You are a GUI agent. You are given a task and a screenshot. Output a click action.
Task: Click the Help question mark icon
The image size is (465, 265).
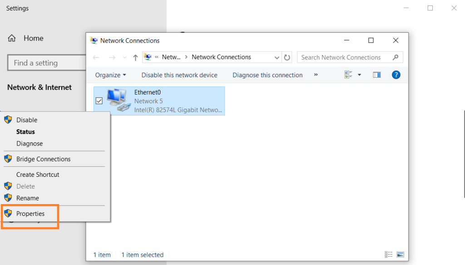396,75
